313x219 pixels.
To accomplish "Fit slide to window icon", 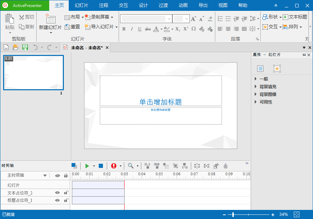I will coord(297,214).
